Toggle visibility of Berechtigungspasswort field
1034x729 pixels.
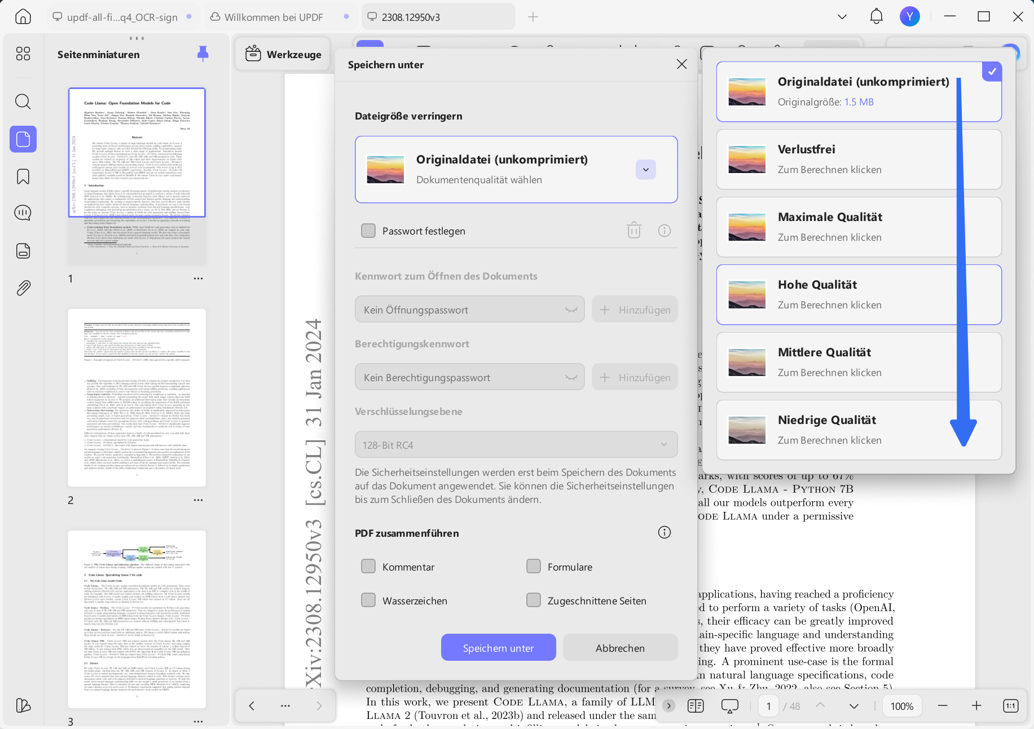(x=571, y=377)
